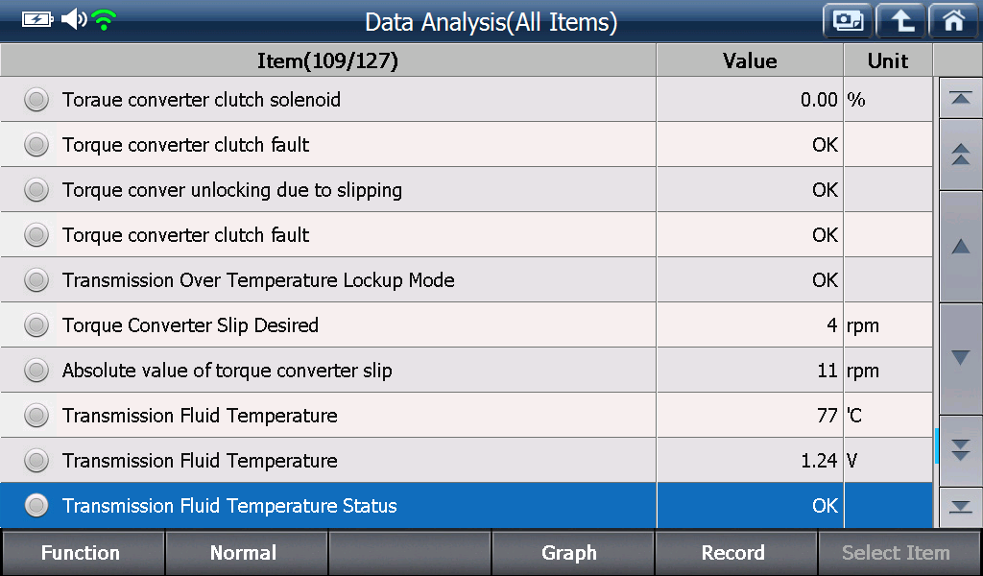This screenshot has width=983, height=576.
Task: Jump to top of list arrow
Action: [x=960, y=99]
